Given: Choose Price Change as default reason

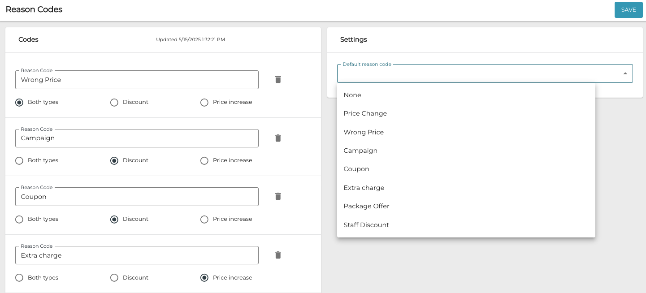Looking at the screenshot, I should point(365,113).
